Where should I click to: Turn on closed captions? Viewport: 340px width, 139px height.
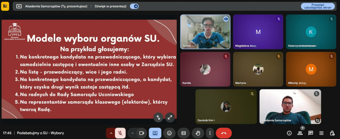[183, 133]
